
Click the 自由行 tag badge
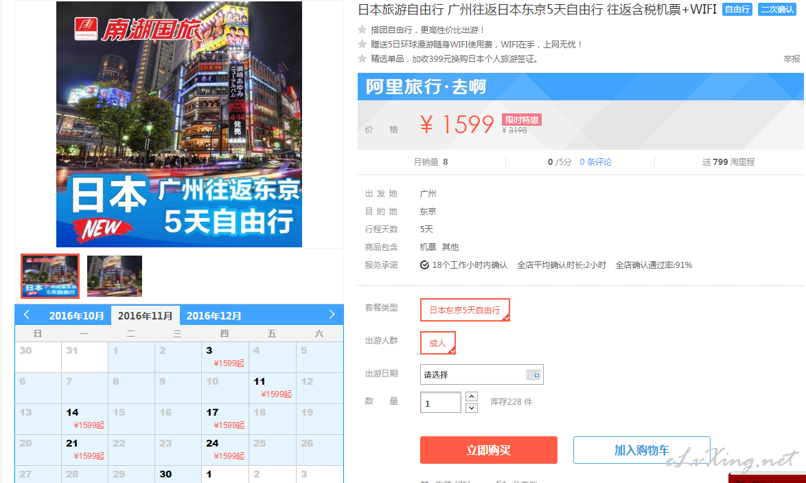point(737,9)
